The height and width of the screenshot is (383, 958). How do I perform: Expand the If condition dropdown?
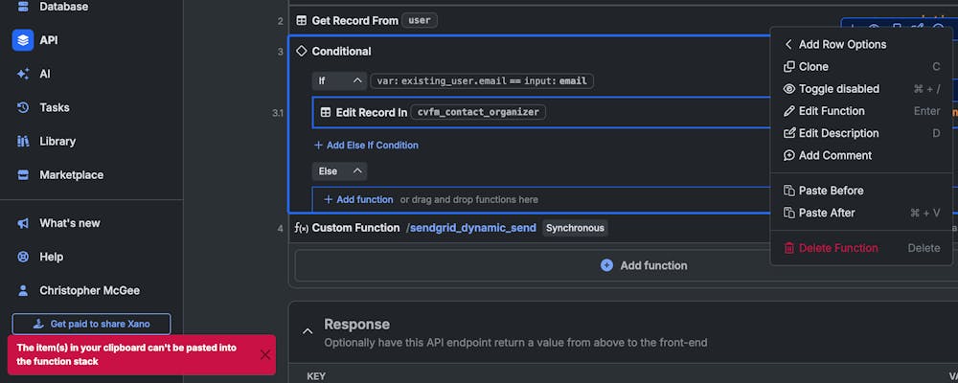(x=356, y=81)
